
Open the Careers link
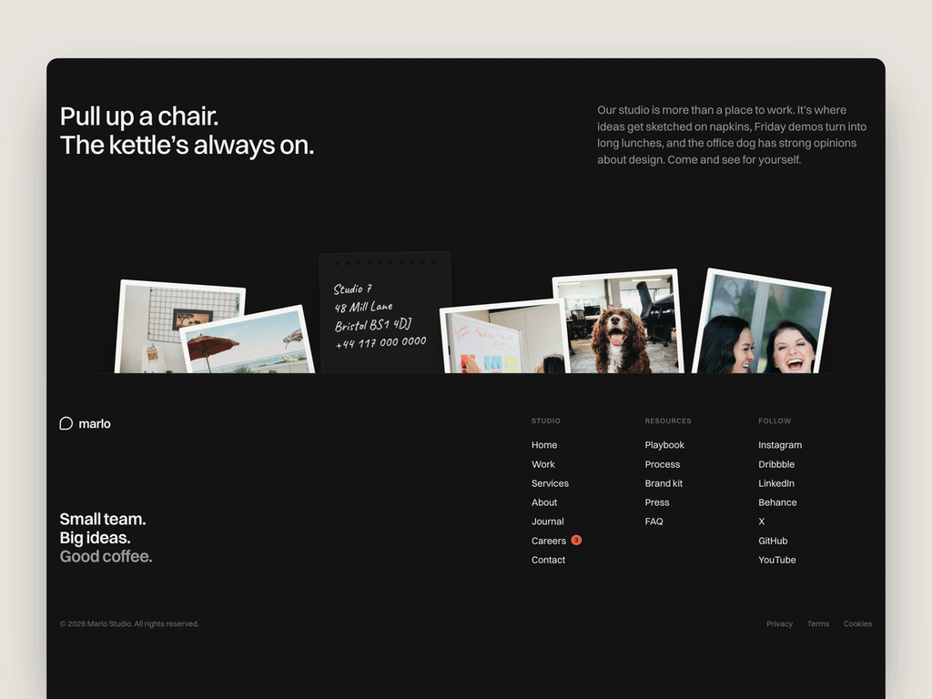[549, 541]
